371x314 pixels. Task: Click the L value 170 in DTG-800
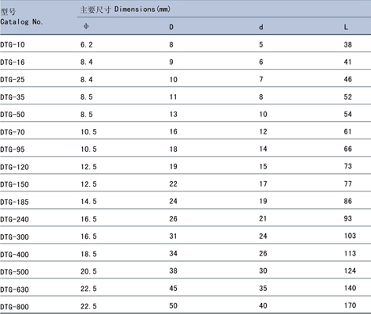pos(350,305)
